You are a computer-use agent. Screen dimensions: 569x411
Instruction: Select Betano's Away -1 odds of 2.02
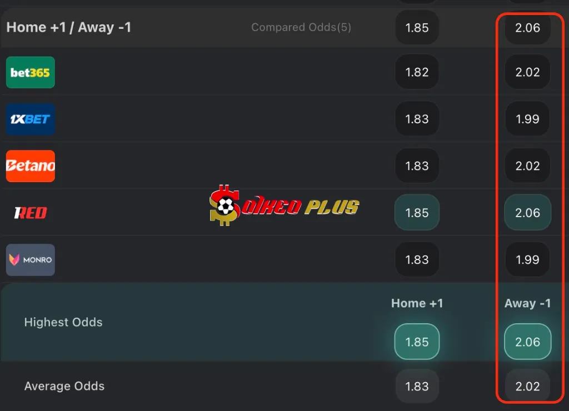click(x=526, y=166)
